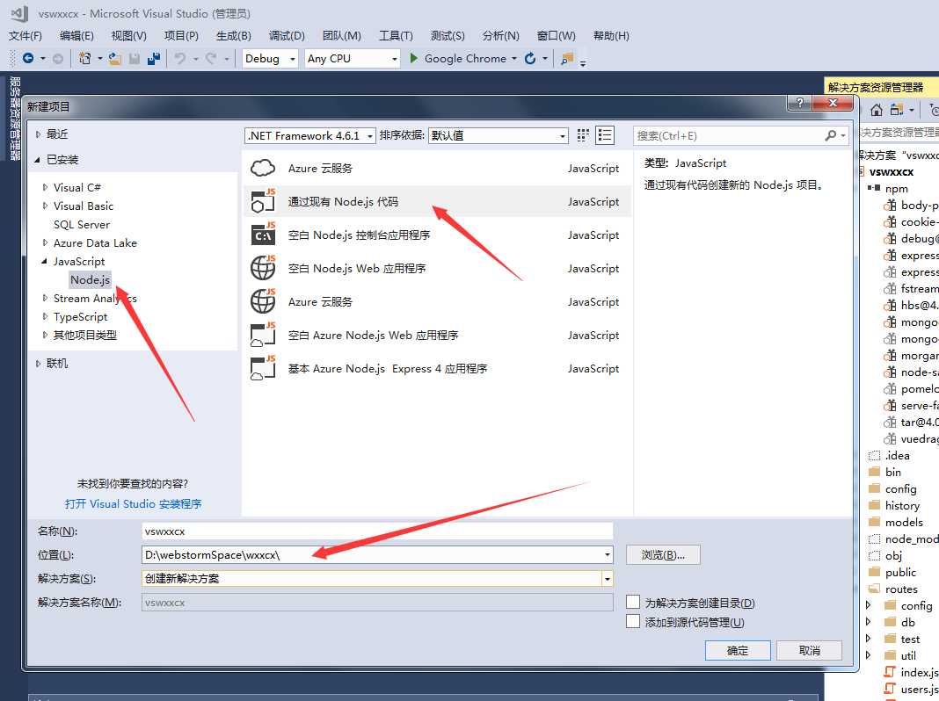Select 其他项目类型 tree item
Screen dimensions: 939x701
(x=85, y=335)
